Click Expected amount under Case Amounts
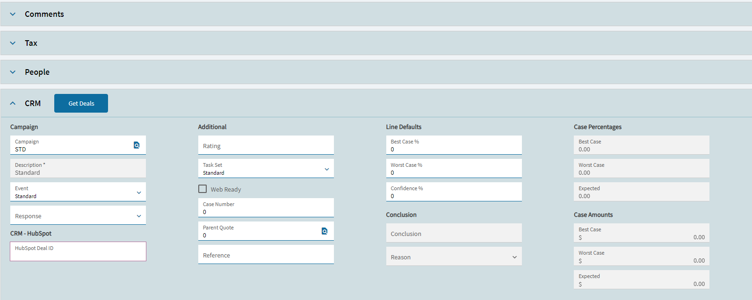Screen dimensions: 752x300 click(642, 279)
